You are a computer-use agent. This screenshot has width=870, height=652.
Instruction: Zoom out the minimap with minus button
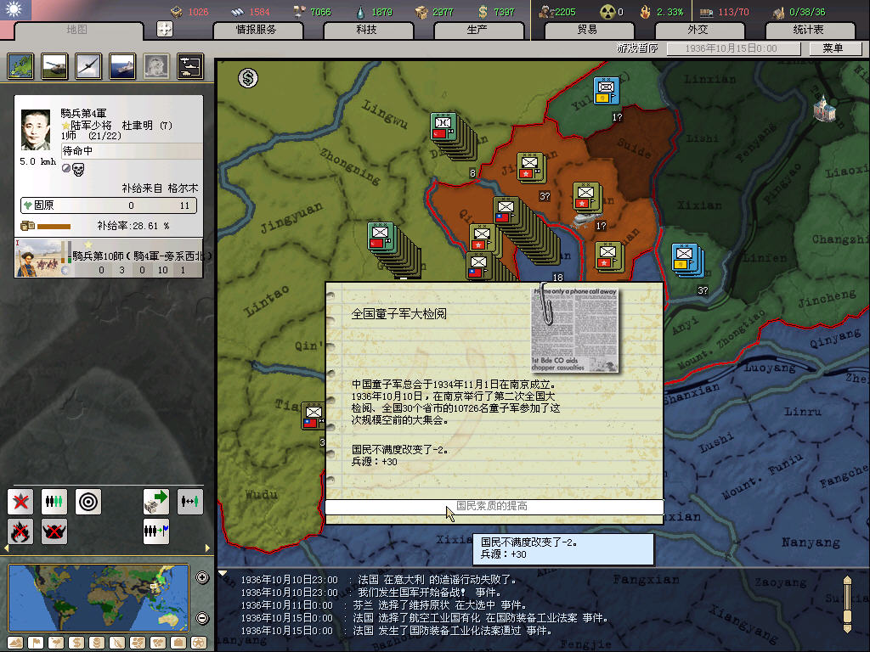pos(202,617)
